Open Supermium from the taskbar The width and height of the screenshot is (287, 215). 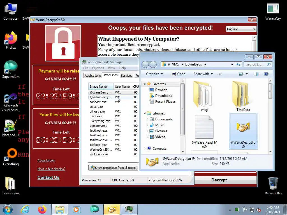[94, 209]
